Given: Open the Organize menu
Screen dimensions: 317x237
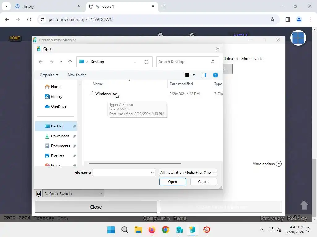Looking at the screenshot, I should tap(49, 75).
